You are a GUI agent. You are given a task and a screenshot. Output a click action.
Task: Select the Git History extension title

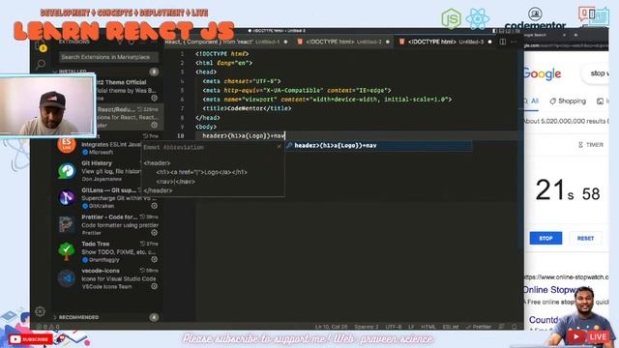97,163
